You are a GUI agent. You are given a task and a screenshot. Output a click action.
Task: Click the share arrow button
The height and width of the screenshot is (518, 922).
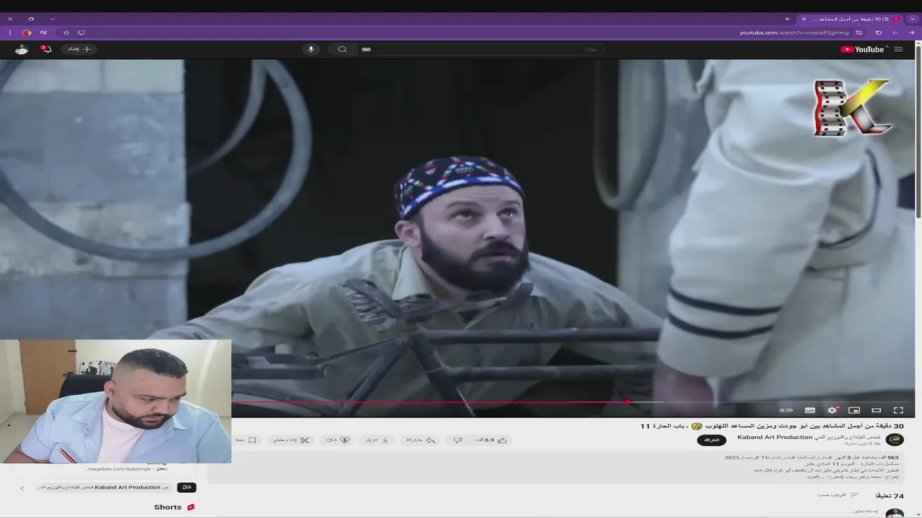[421, 440]
